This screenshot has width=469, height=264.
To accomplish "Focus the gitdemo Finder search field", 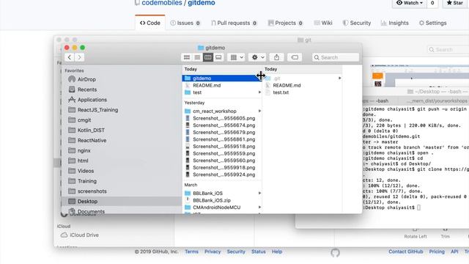I will click(336, 57).
